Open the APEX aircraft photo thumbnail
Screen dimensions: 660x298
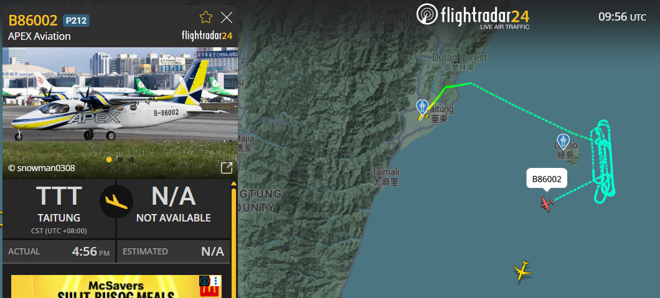[120, 113]
